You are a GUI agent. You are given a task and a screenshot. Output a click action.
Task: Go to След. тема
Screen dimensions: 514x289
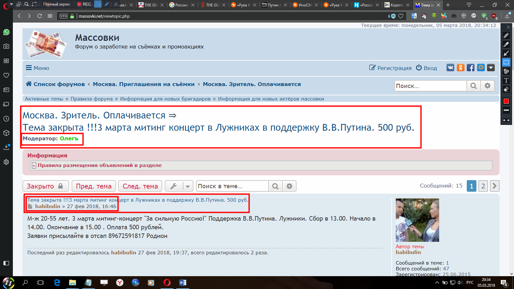(x=140, y=186)
